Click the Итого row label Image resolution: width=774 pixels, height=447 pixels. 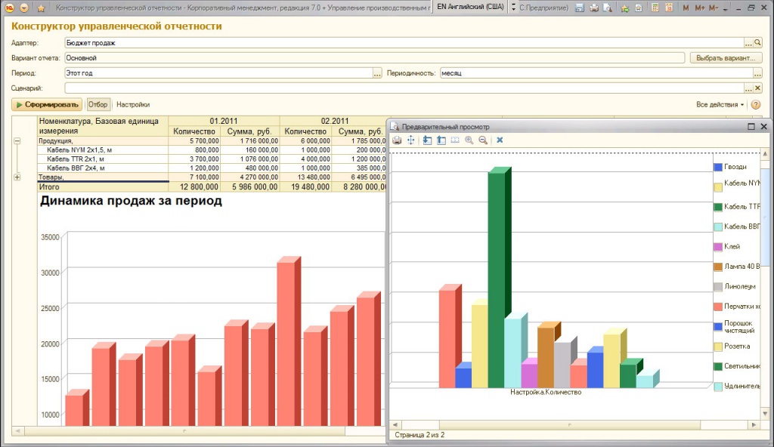(x=49, y=187)
